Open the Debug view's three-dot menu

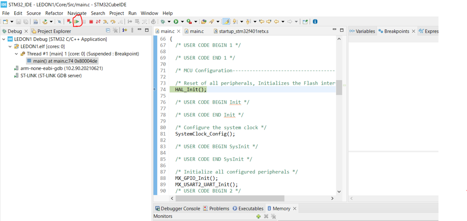(x=132, y=30)
